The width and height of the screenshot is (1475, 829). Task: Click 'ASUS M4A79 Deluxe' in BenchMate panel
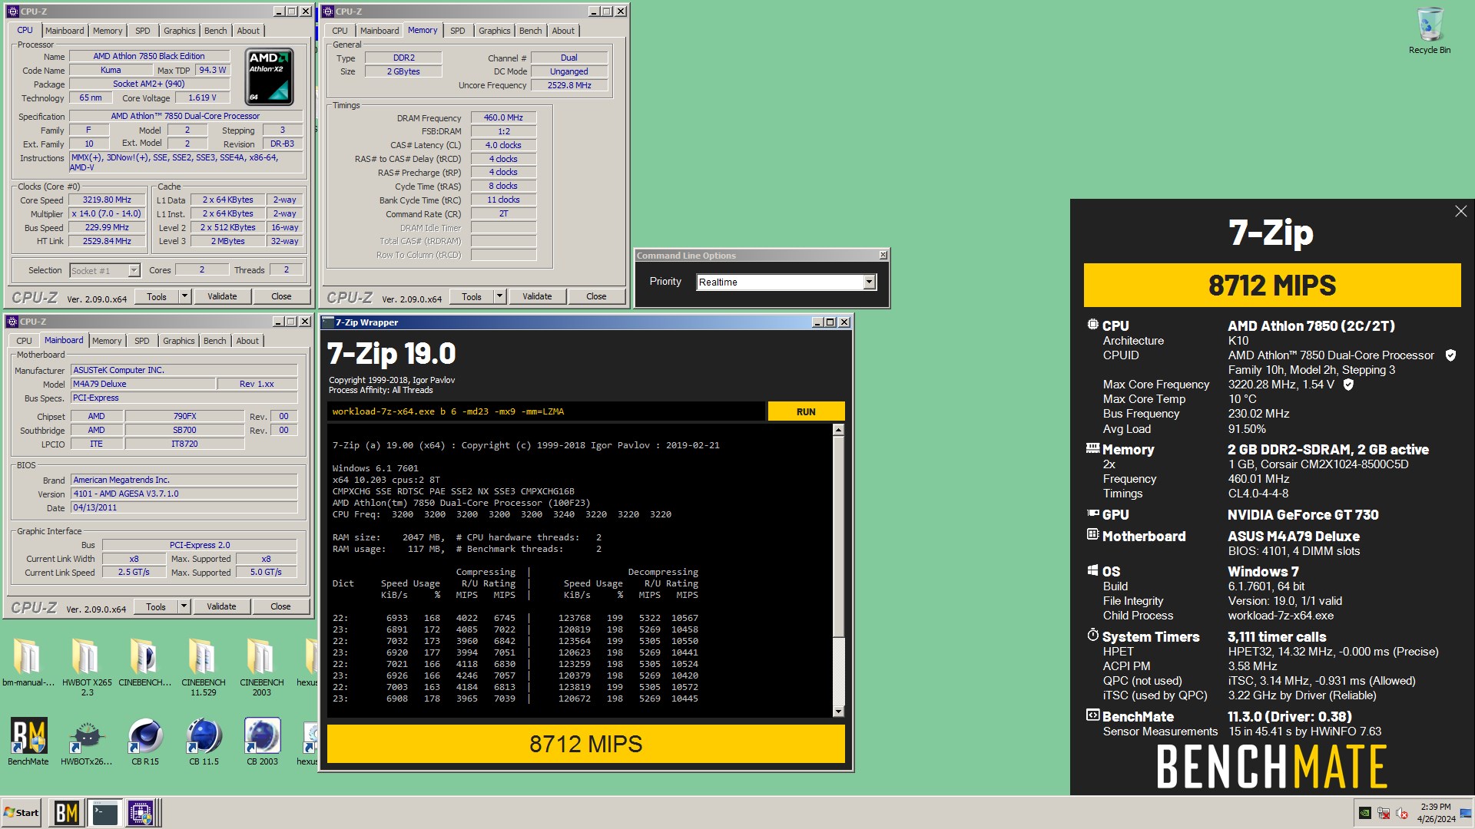click(x=1294, y=536)
